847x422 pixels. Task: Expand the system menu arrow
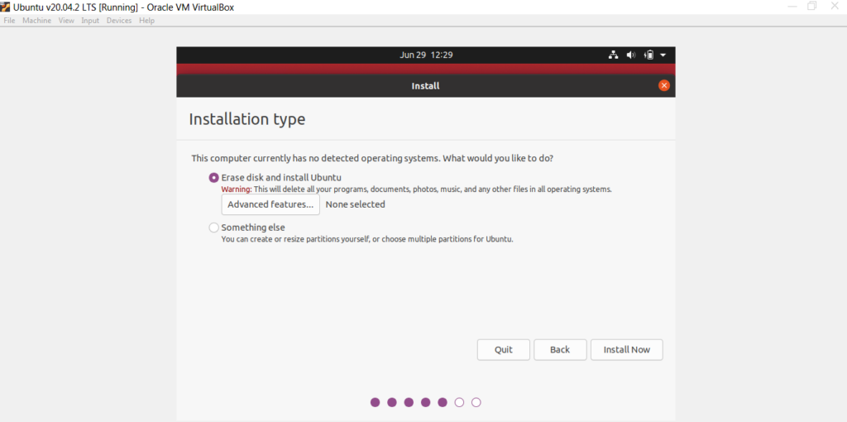pos(663,55)
